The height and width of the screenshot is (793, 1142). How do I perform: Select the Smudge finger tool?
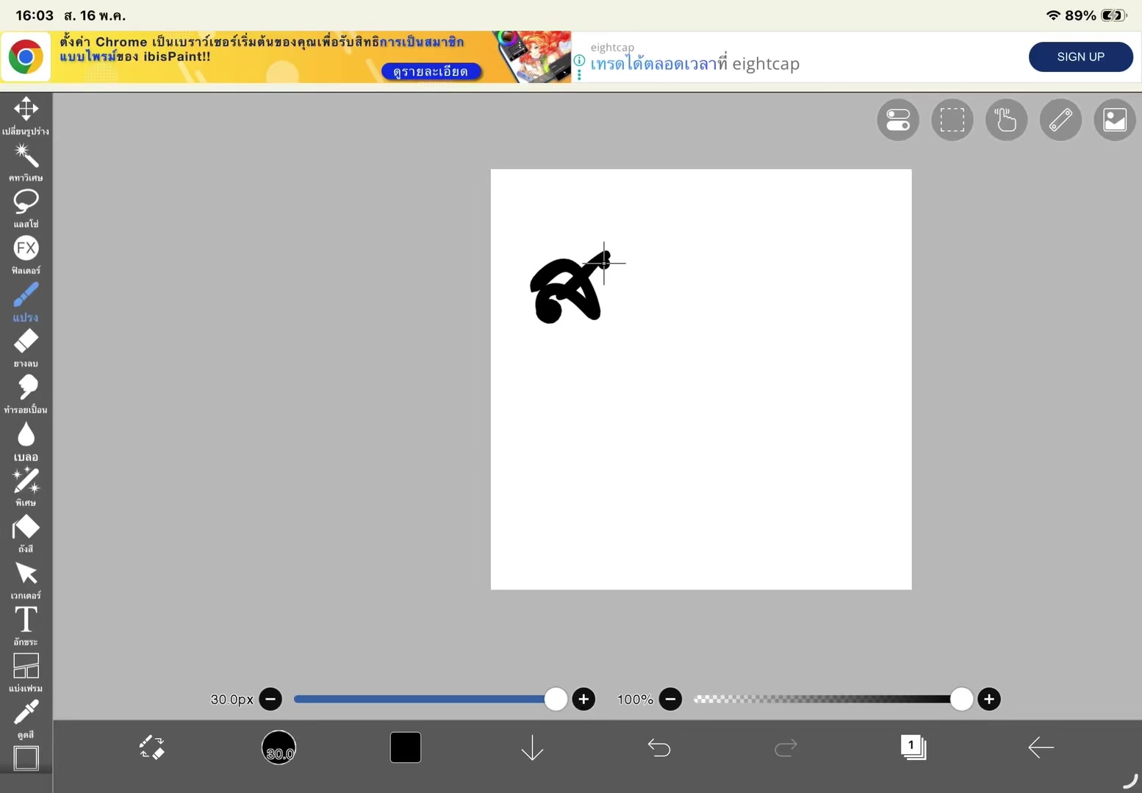(x=26, y=394)
